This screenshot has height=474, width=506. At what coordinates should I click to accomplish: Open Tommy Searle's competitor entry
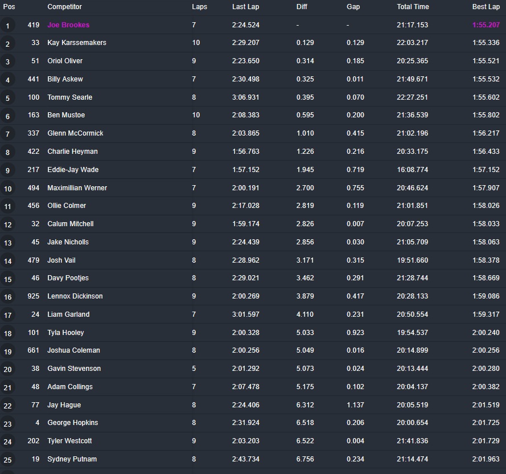coord(69,97)
